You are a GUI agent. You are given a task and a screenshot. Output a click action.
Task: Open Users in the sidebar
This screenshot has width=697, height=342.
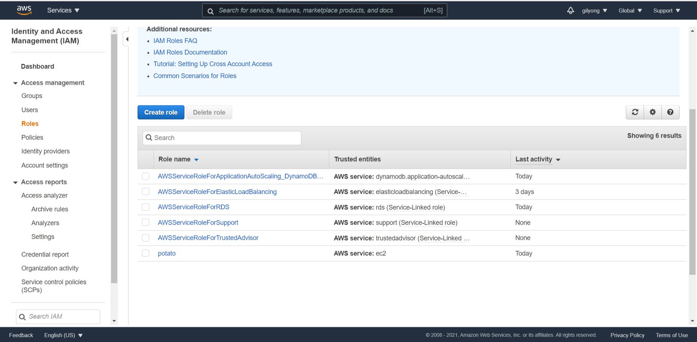(29, 110)
